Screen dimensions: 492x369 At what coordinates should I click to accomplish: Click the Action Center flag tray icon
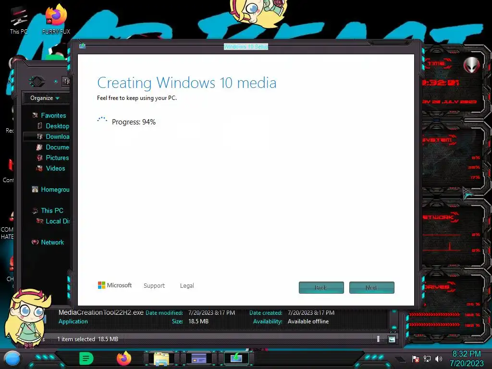pyautogui.click(x=415, y=358)
